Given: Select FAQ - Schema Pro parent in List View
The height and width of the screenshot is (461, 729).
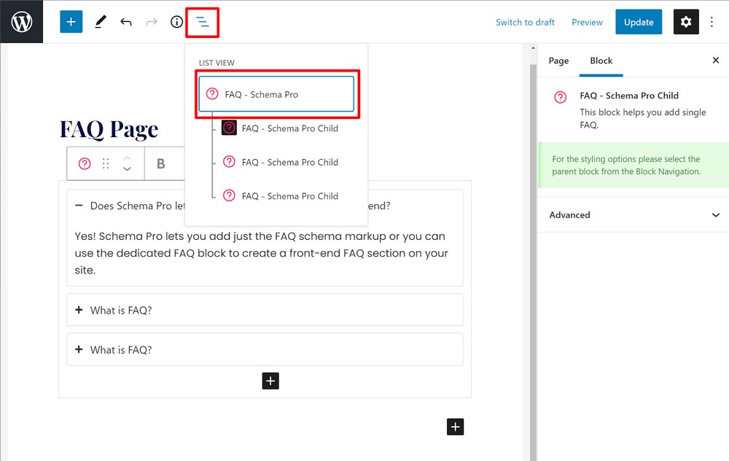Looking at the screenshot, I should 276,94.
